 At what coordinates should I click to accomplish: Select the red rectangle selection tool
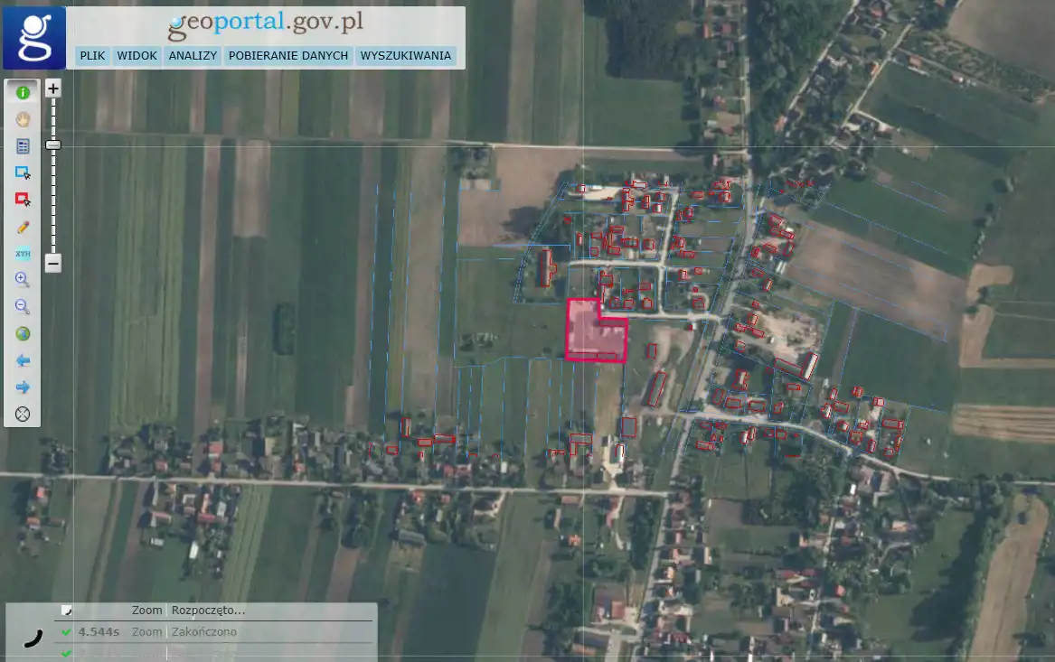click(23, 200)
